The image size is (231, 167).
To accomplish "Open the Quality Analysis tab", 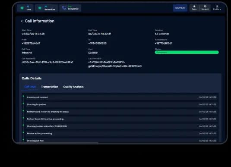I will 73,87.
